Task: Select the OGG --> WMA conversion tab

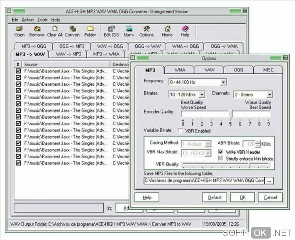Action: [x=224, y=46]
